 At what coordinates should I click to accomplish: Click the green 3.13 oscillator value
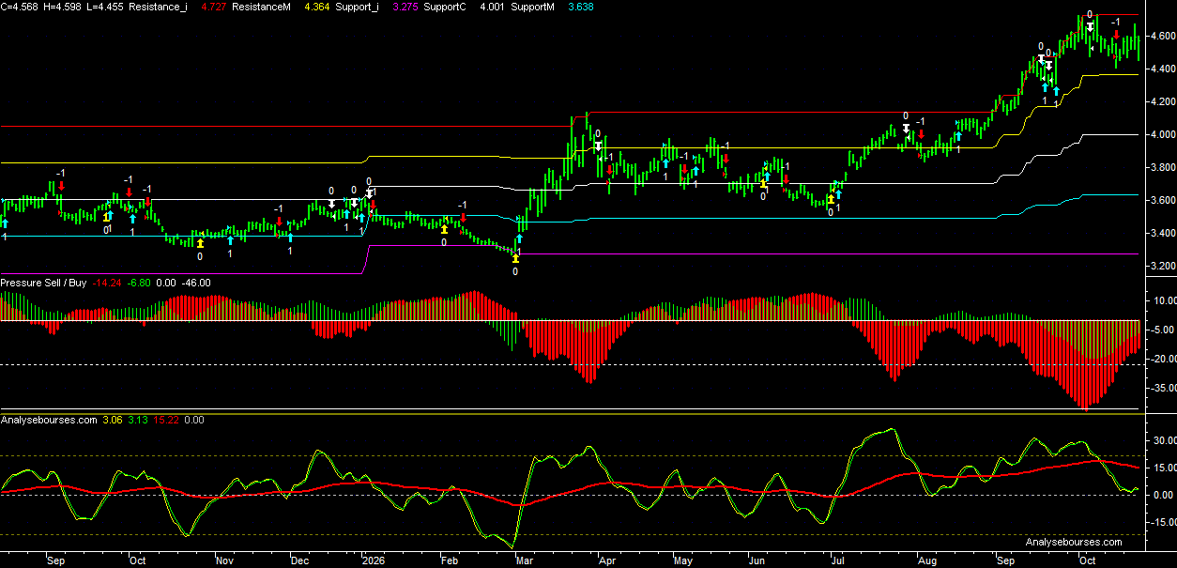click(137, 421)
